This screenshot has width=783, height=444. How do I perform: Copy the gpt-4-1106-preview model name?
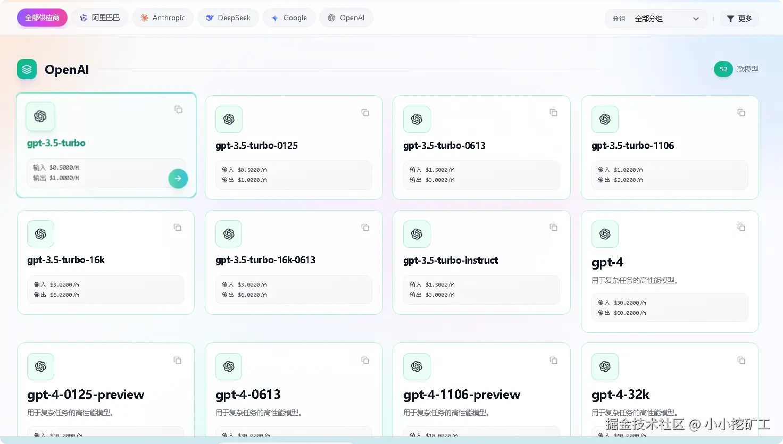[554, 361]
